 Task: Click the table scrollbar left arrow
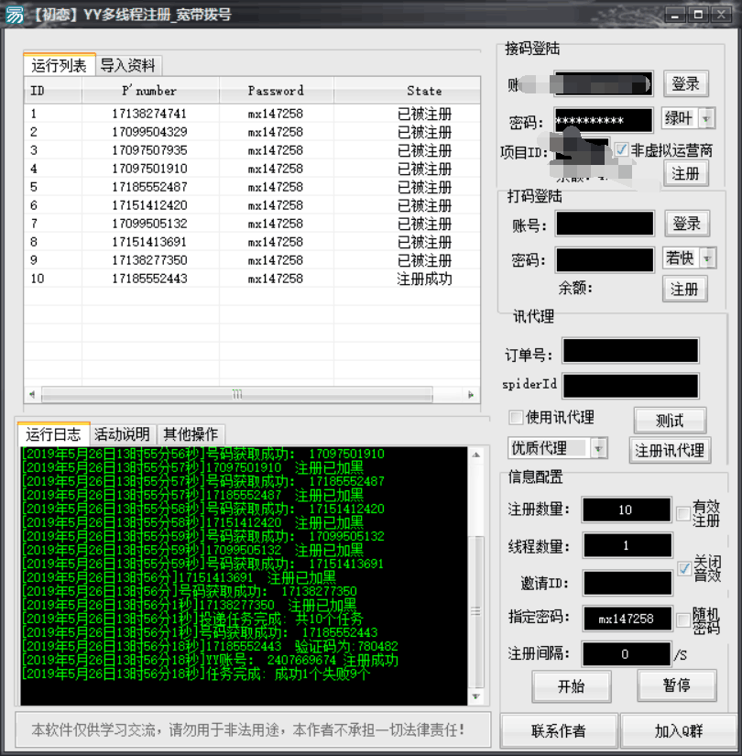(32, 394)
